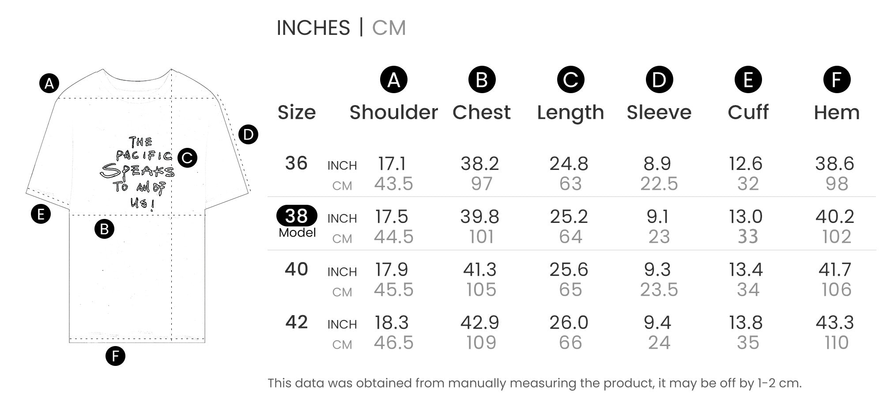Select size 36 row label
The height and width of the screenshot is (418, 883).
pyautogui.click(x=296, y=163)
